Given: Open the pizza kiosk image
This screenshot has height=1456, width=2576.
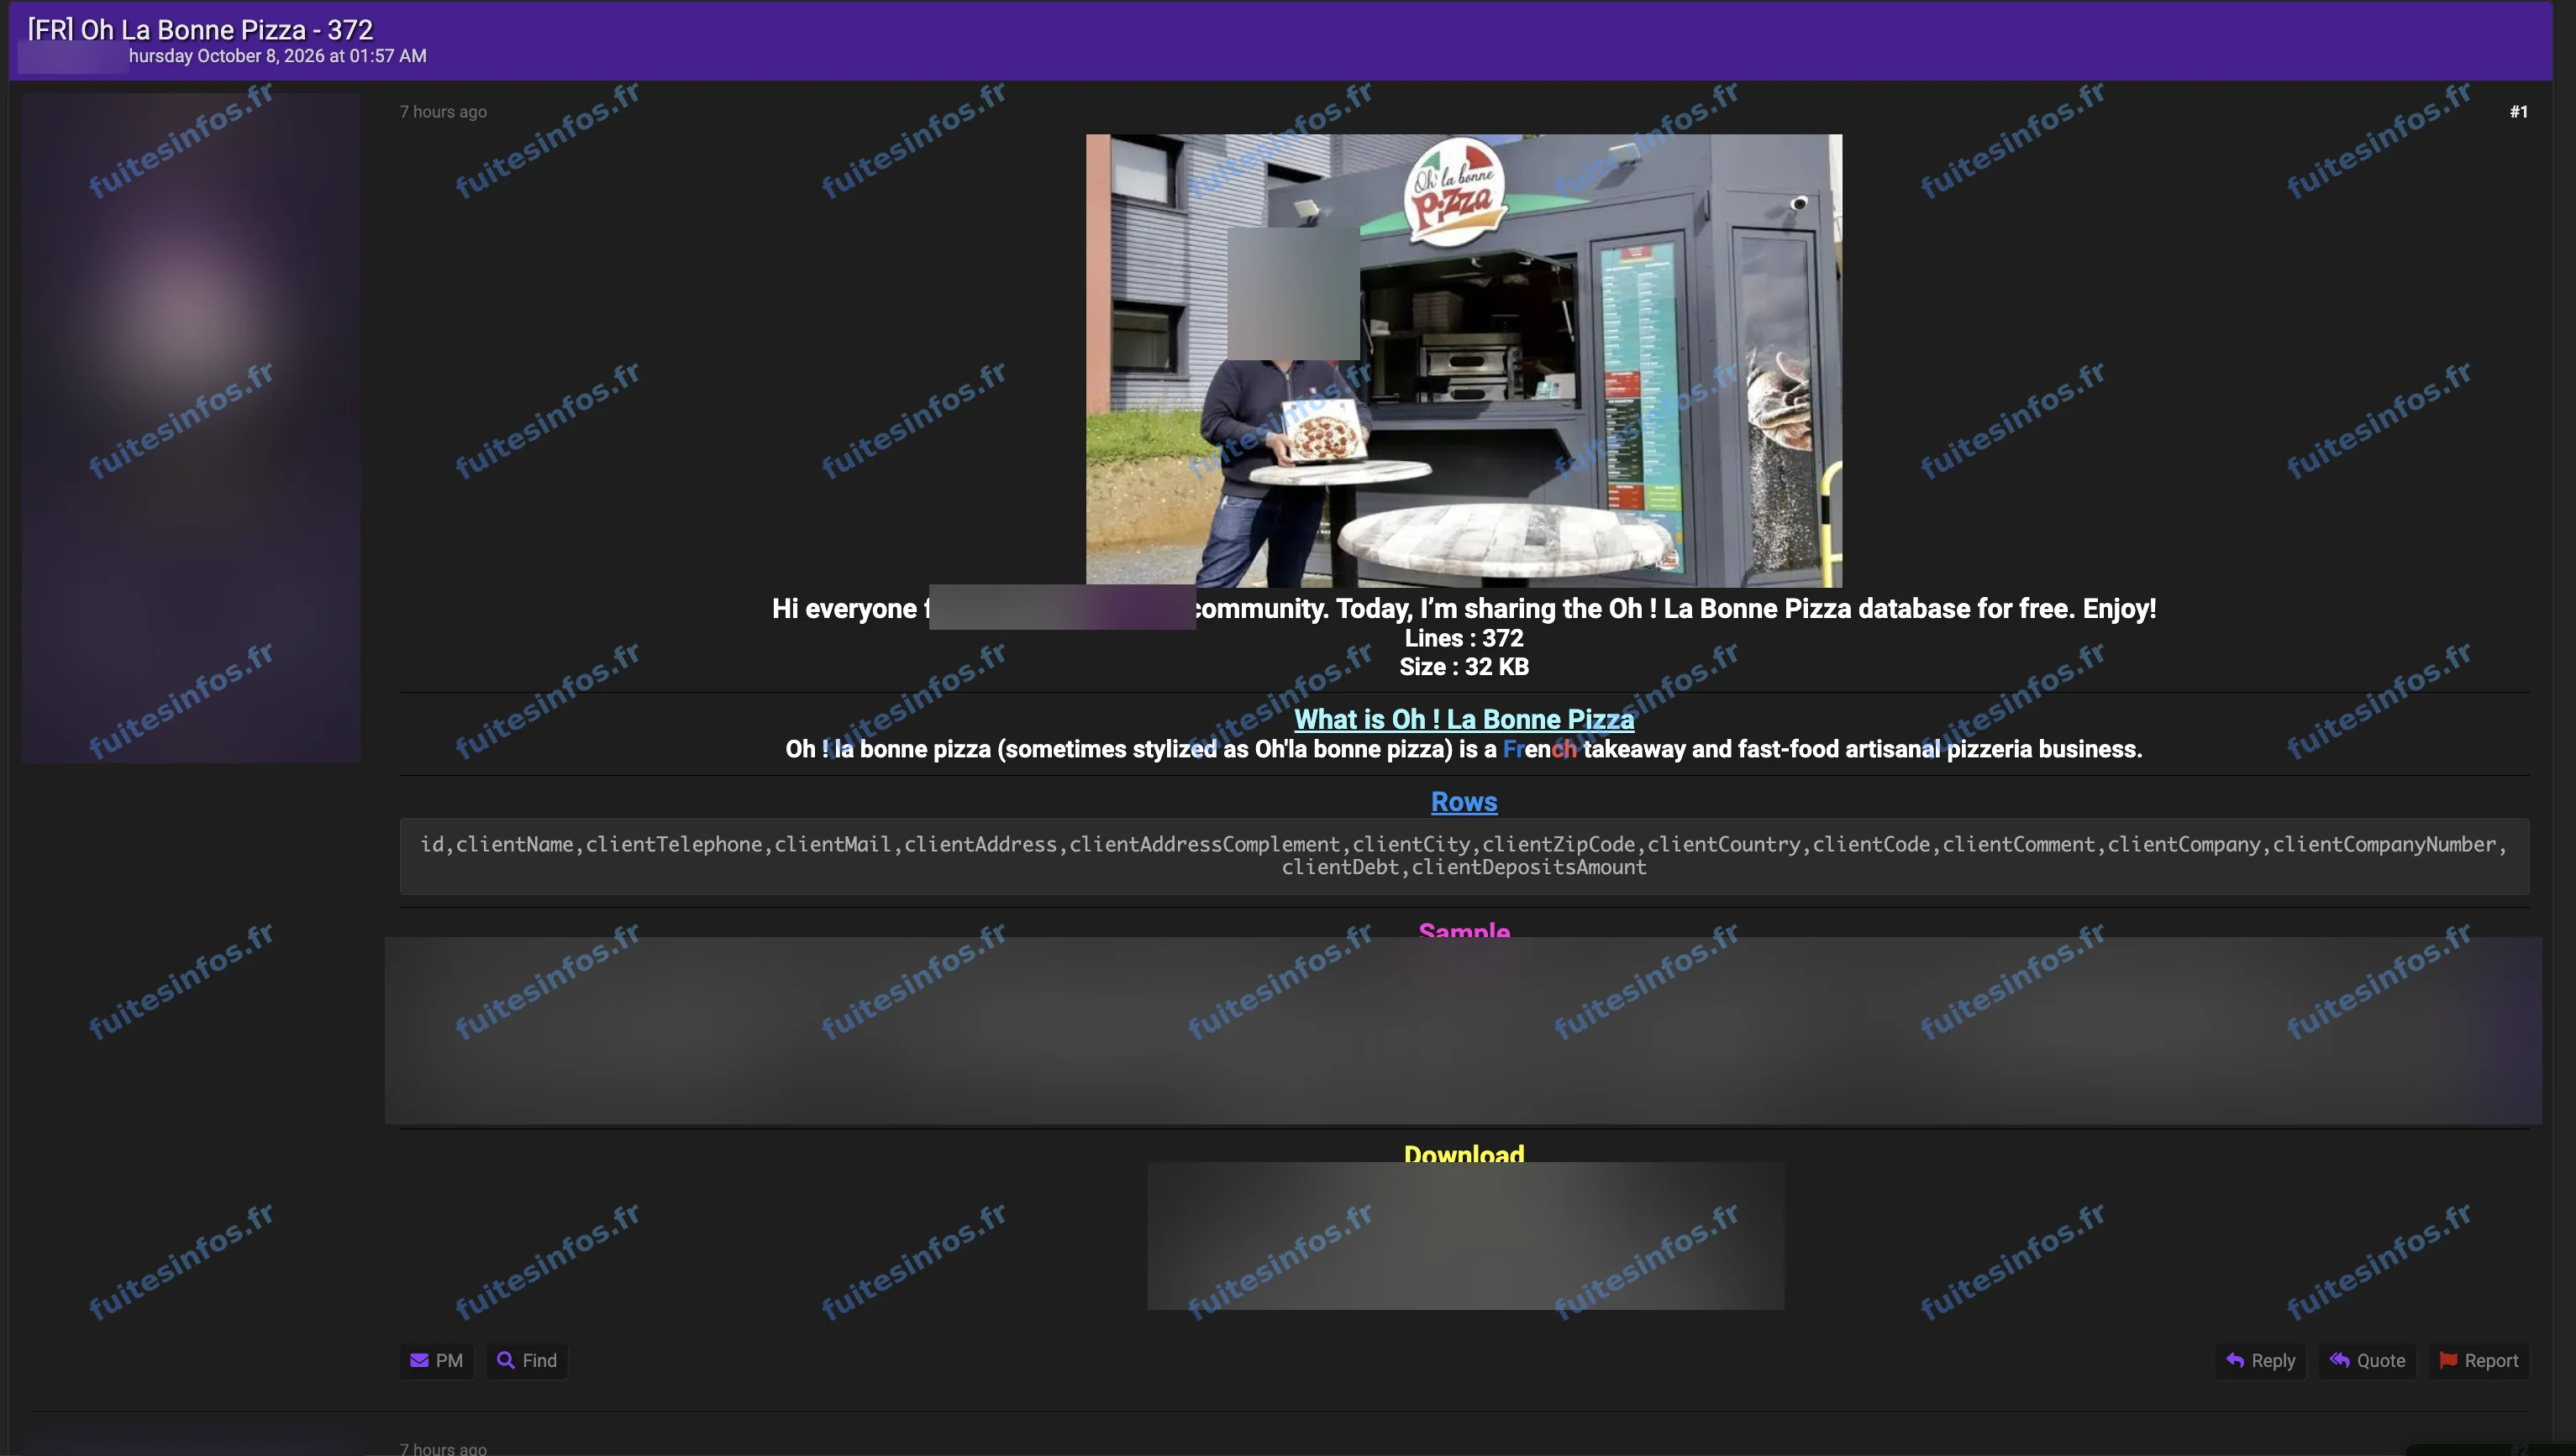Looking at the screenshot, I should (x=1464, y=360).
